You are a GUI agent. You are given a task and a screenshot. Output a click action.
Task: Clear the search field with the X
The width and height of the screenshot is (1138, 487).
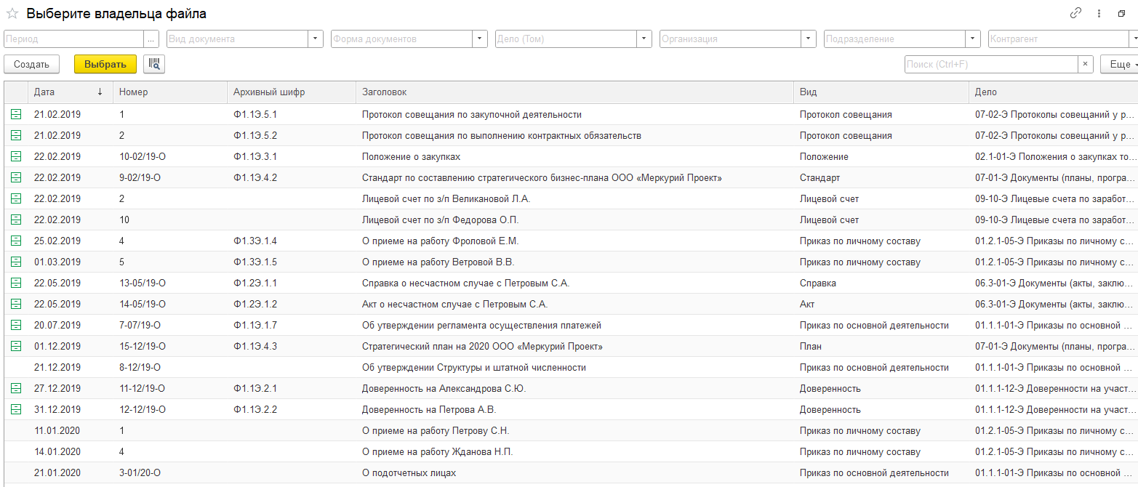point(1085,64)
